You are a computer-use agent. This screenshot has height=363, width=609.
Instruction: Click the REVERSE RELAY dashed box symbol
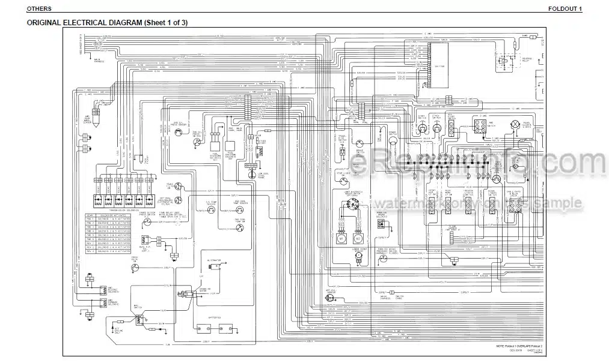click(508, 61)
